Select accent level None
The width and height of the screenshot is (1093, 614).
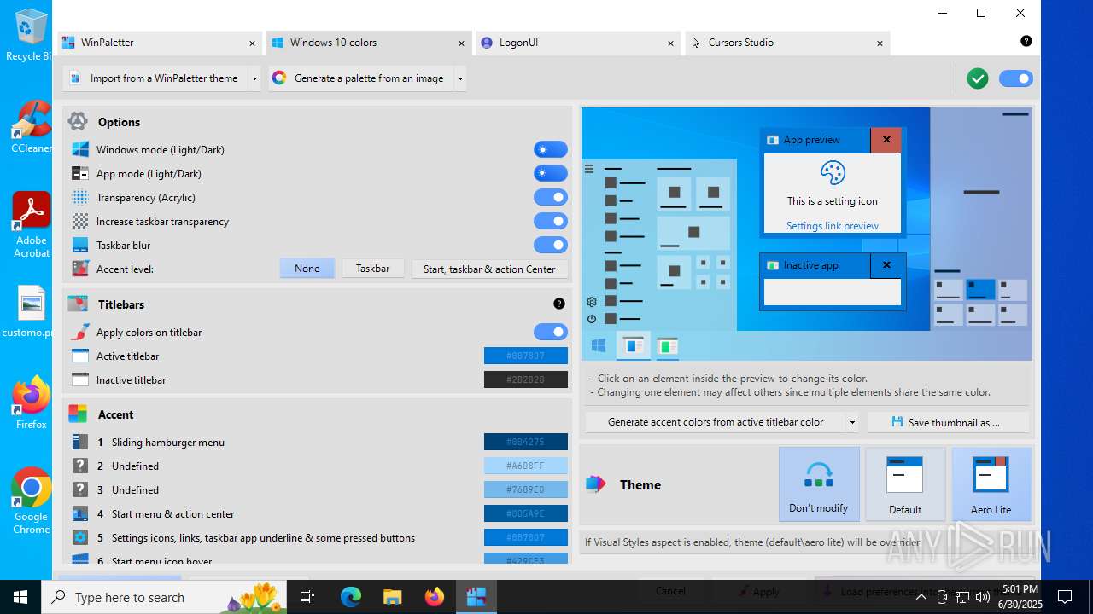(307, 269)
